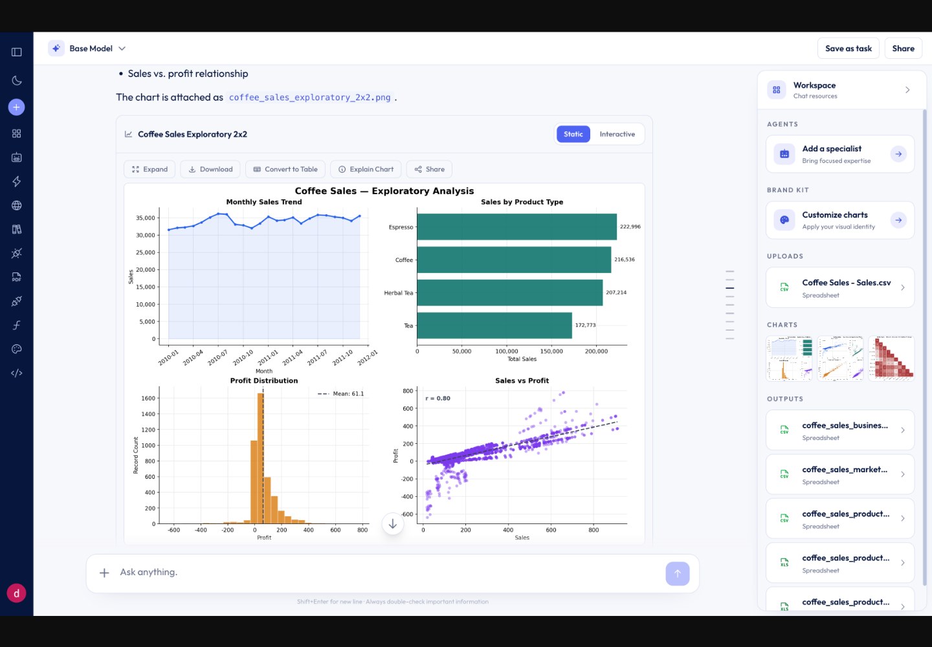Click the plug connector icon in sidebar

tap(17, 301)
